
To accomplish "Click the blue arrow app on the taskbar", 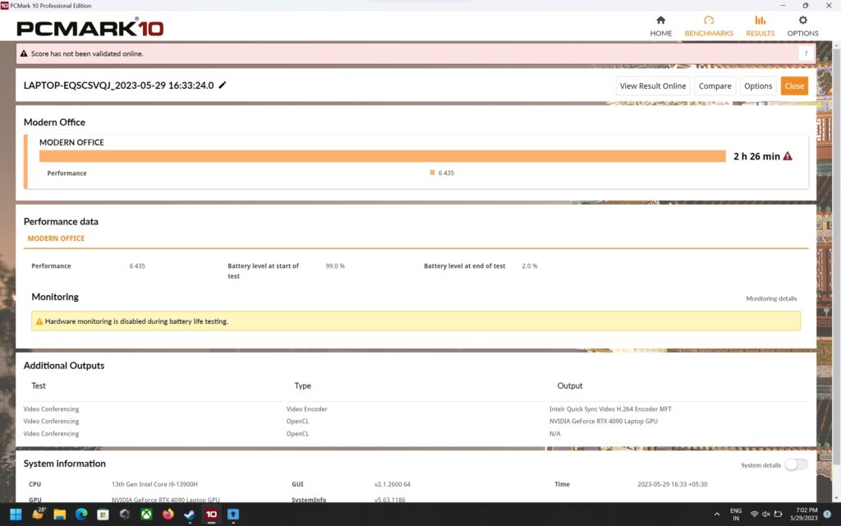I will coord(232,514).
